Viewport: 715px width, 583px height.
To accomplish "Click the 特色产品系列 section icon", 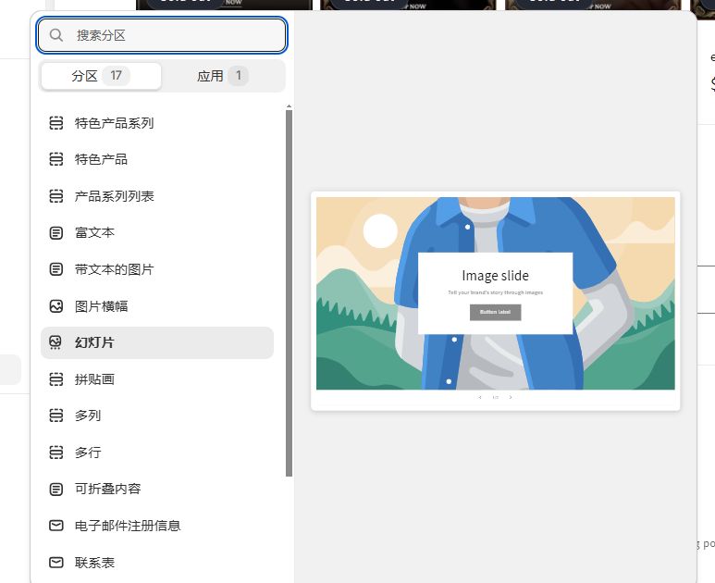I will point(56,123).
